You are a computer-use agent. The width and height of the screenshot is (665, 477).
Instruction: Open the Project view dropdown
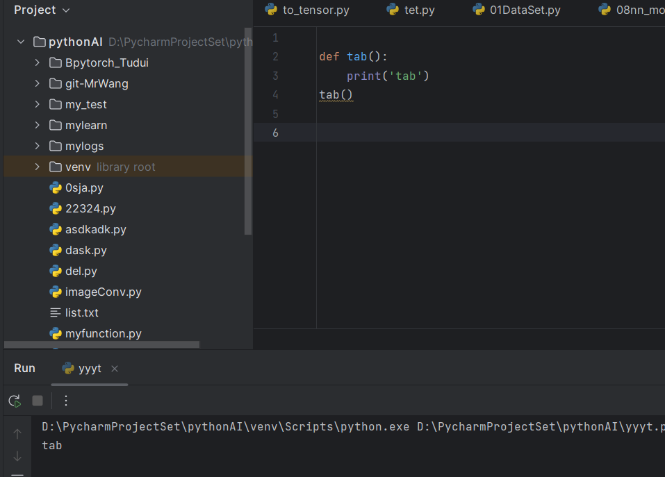(x=66, y=10)
